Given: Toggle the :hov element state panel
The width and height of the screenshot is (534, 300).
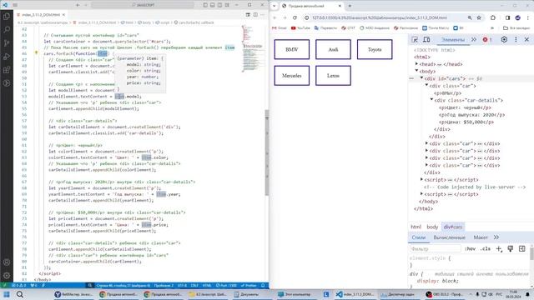Looking at the screenshot, I should [x=470, y=249].
